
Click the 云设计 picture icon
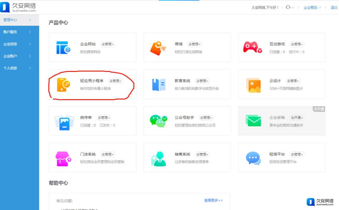(x=253, y=85)
